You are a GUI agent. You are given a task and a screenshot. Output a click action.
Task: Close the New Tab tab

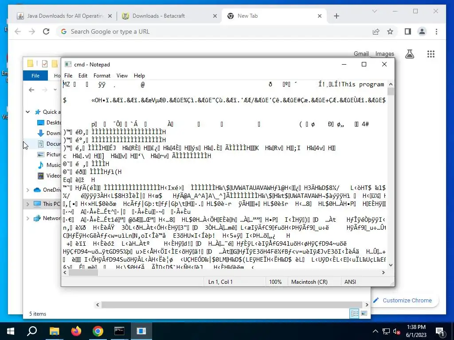(320, 16)
